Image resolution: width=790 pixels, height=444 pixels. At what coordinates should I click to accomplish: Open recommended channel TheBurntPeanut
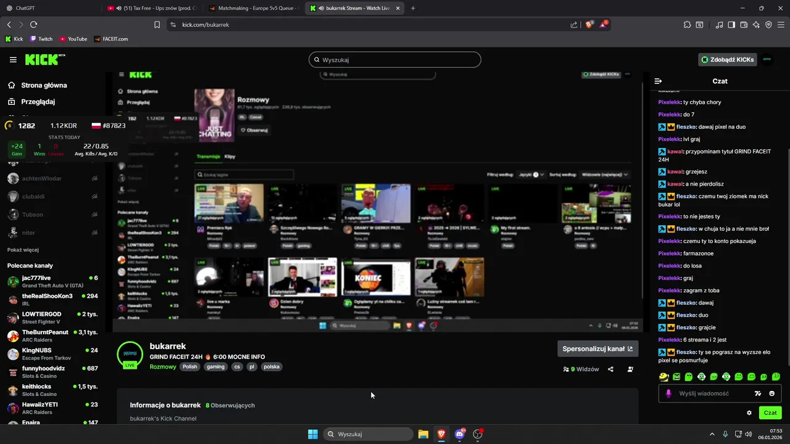click(x=52, y=336)
